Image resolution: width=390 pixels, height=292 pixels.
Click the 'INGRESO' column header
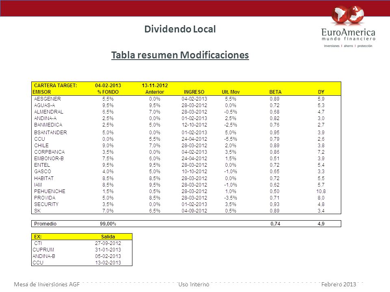pyautogui.click(x=194, y=92)
